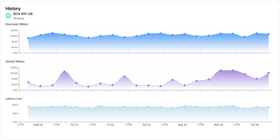Click the "105.00" Upload axis value
This screenshot has height=140, width=280.
(14, 73)
